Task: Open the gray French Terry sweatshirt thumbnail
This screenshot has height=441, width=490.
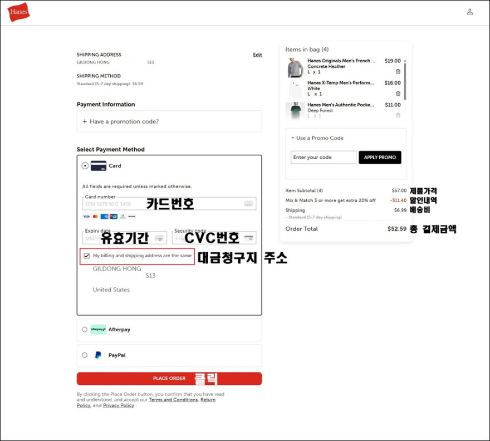Action: coord(295,68)
